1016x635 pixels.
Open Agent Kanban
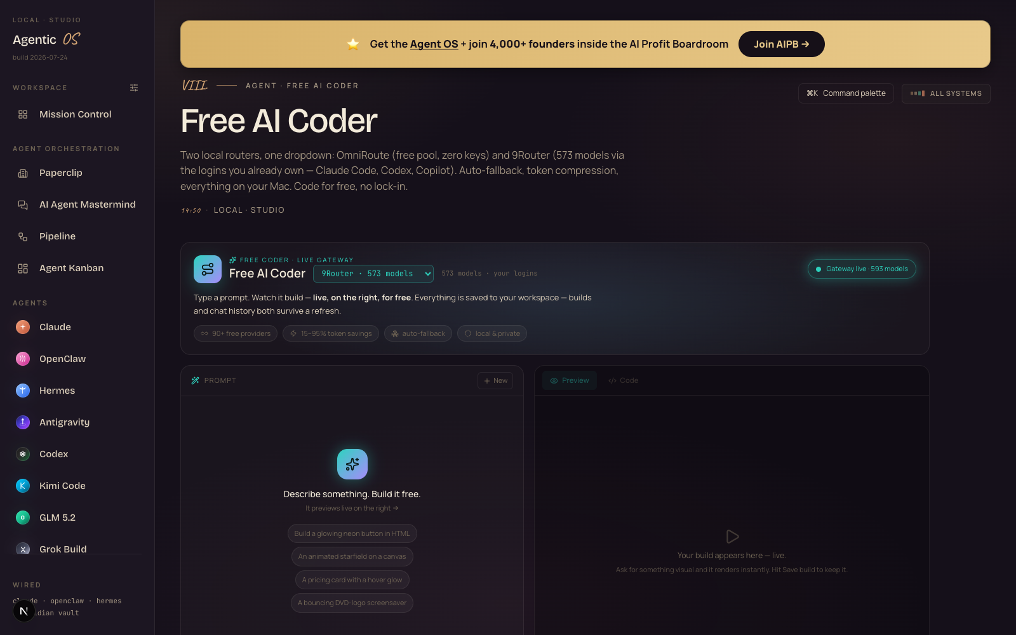pyautogui.click(x=77, y=268)
